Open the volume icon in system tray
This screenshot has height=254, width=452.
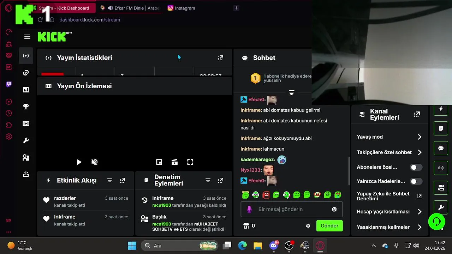(416, 246)
